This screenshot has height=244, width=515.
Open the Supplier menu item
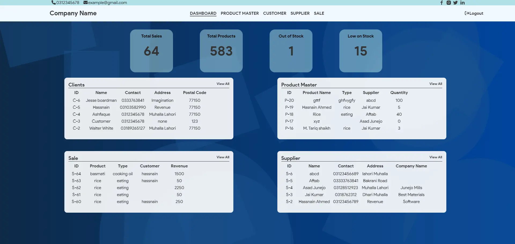[300, 13]
